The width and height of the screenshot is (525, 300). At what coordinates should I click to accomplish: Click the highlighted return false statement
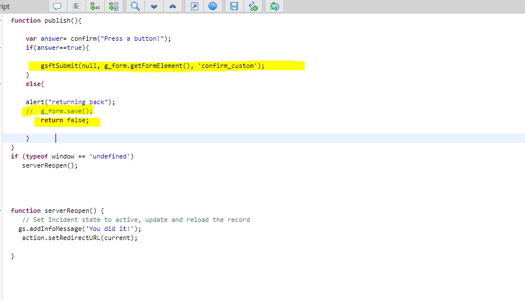65,120
